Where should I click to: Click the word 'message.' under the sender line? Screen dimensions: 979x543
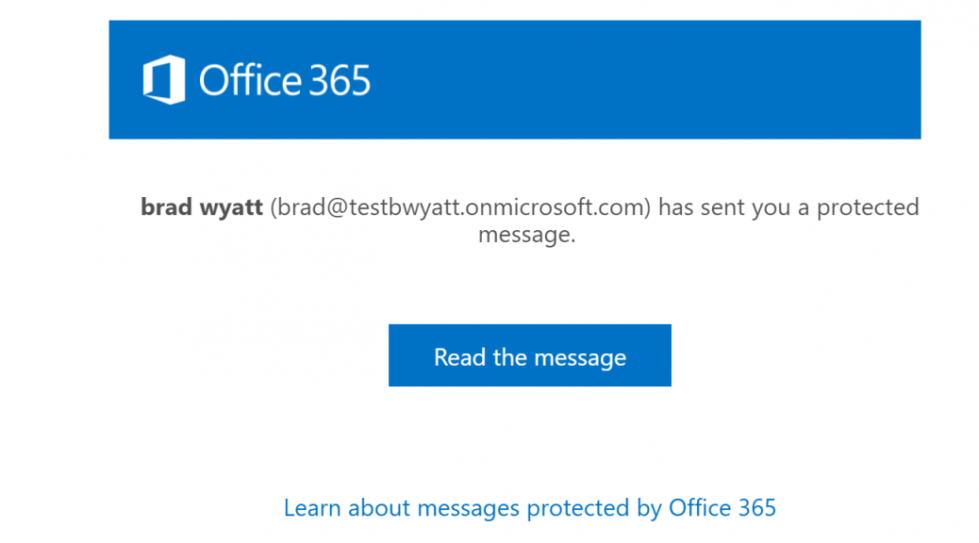pyautogui.click(x=527, y=236)
